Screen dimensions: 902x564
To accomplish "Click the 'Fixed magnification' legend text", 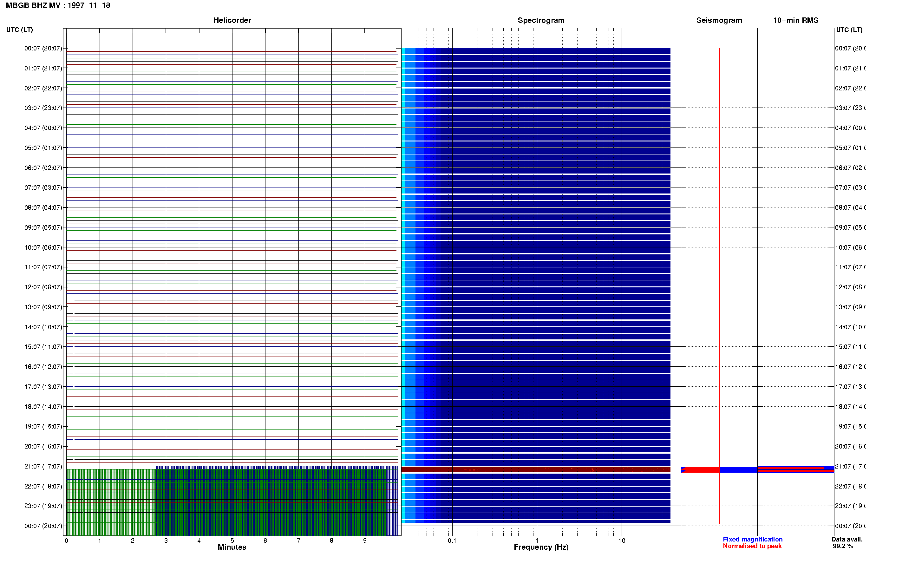I will tap(753, 539).
